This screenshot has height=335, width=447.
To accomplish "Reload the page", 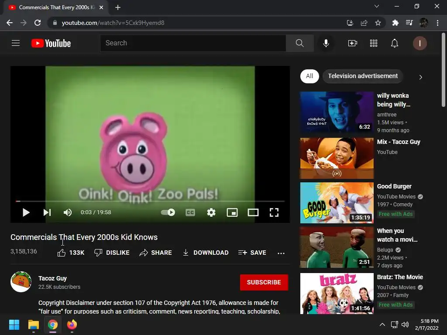I will click(x=38, y=23).
